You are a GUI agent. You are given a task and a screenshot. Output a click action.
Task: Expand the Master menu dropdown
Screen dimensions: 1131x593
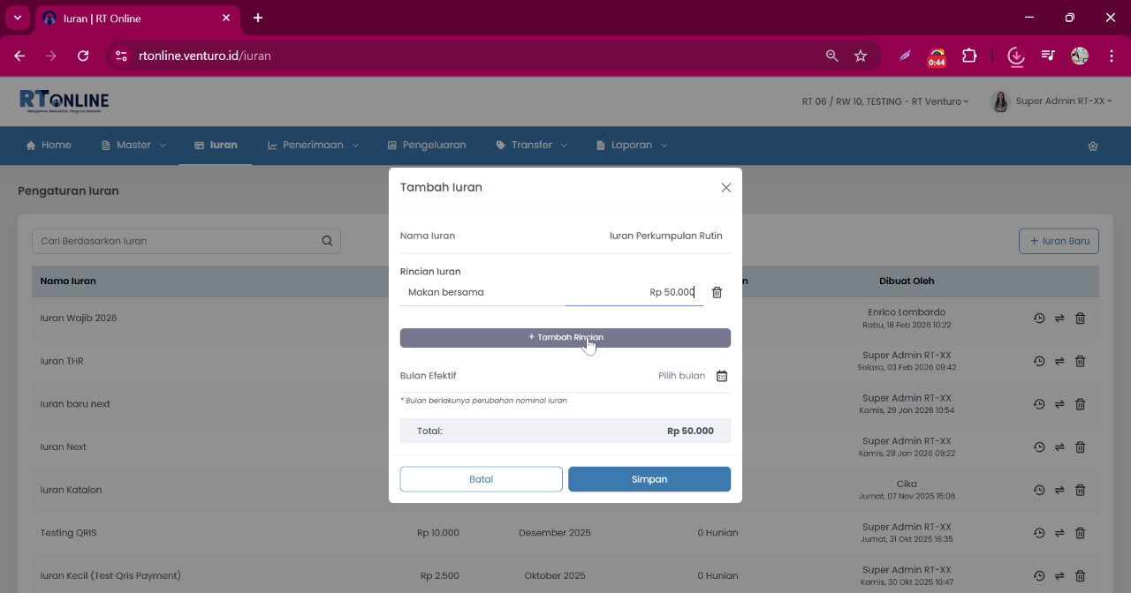click(133, 145)
